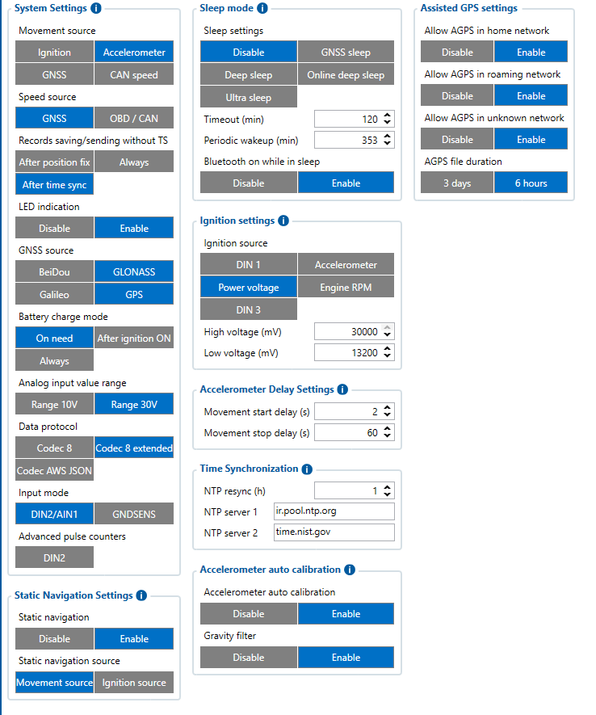
Task: Select Codec AWS JSON protocol
Action: coord(54,470)
